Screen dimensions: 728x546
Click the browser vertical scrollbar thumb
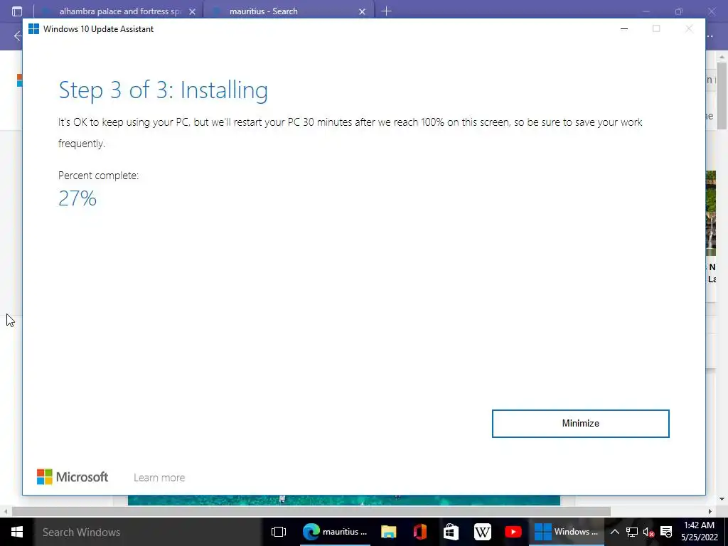pyautogui.click(x=722, y=96)
